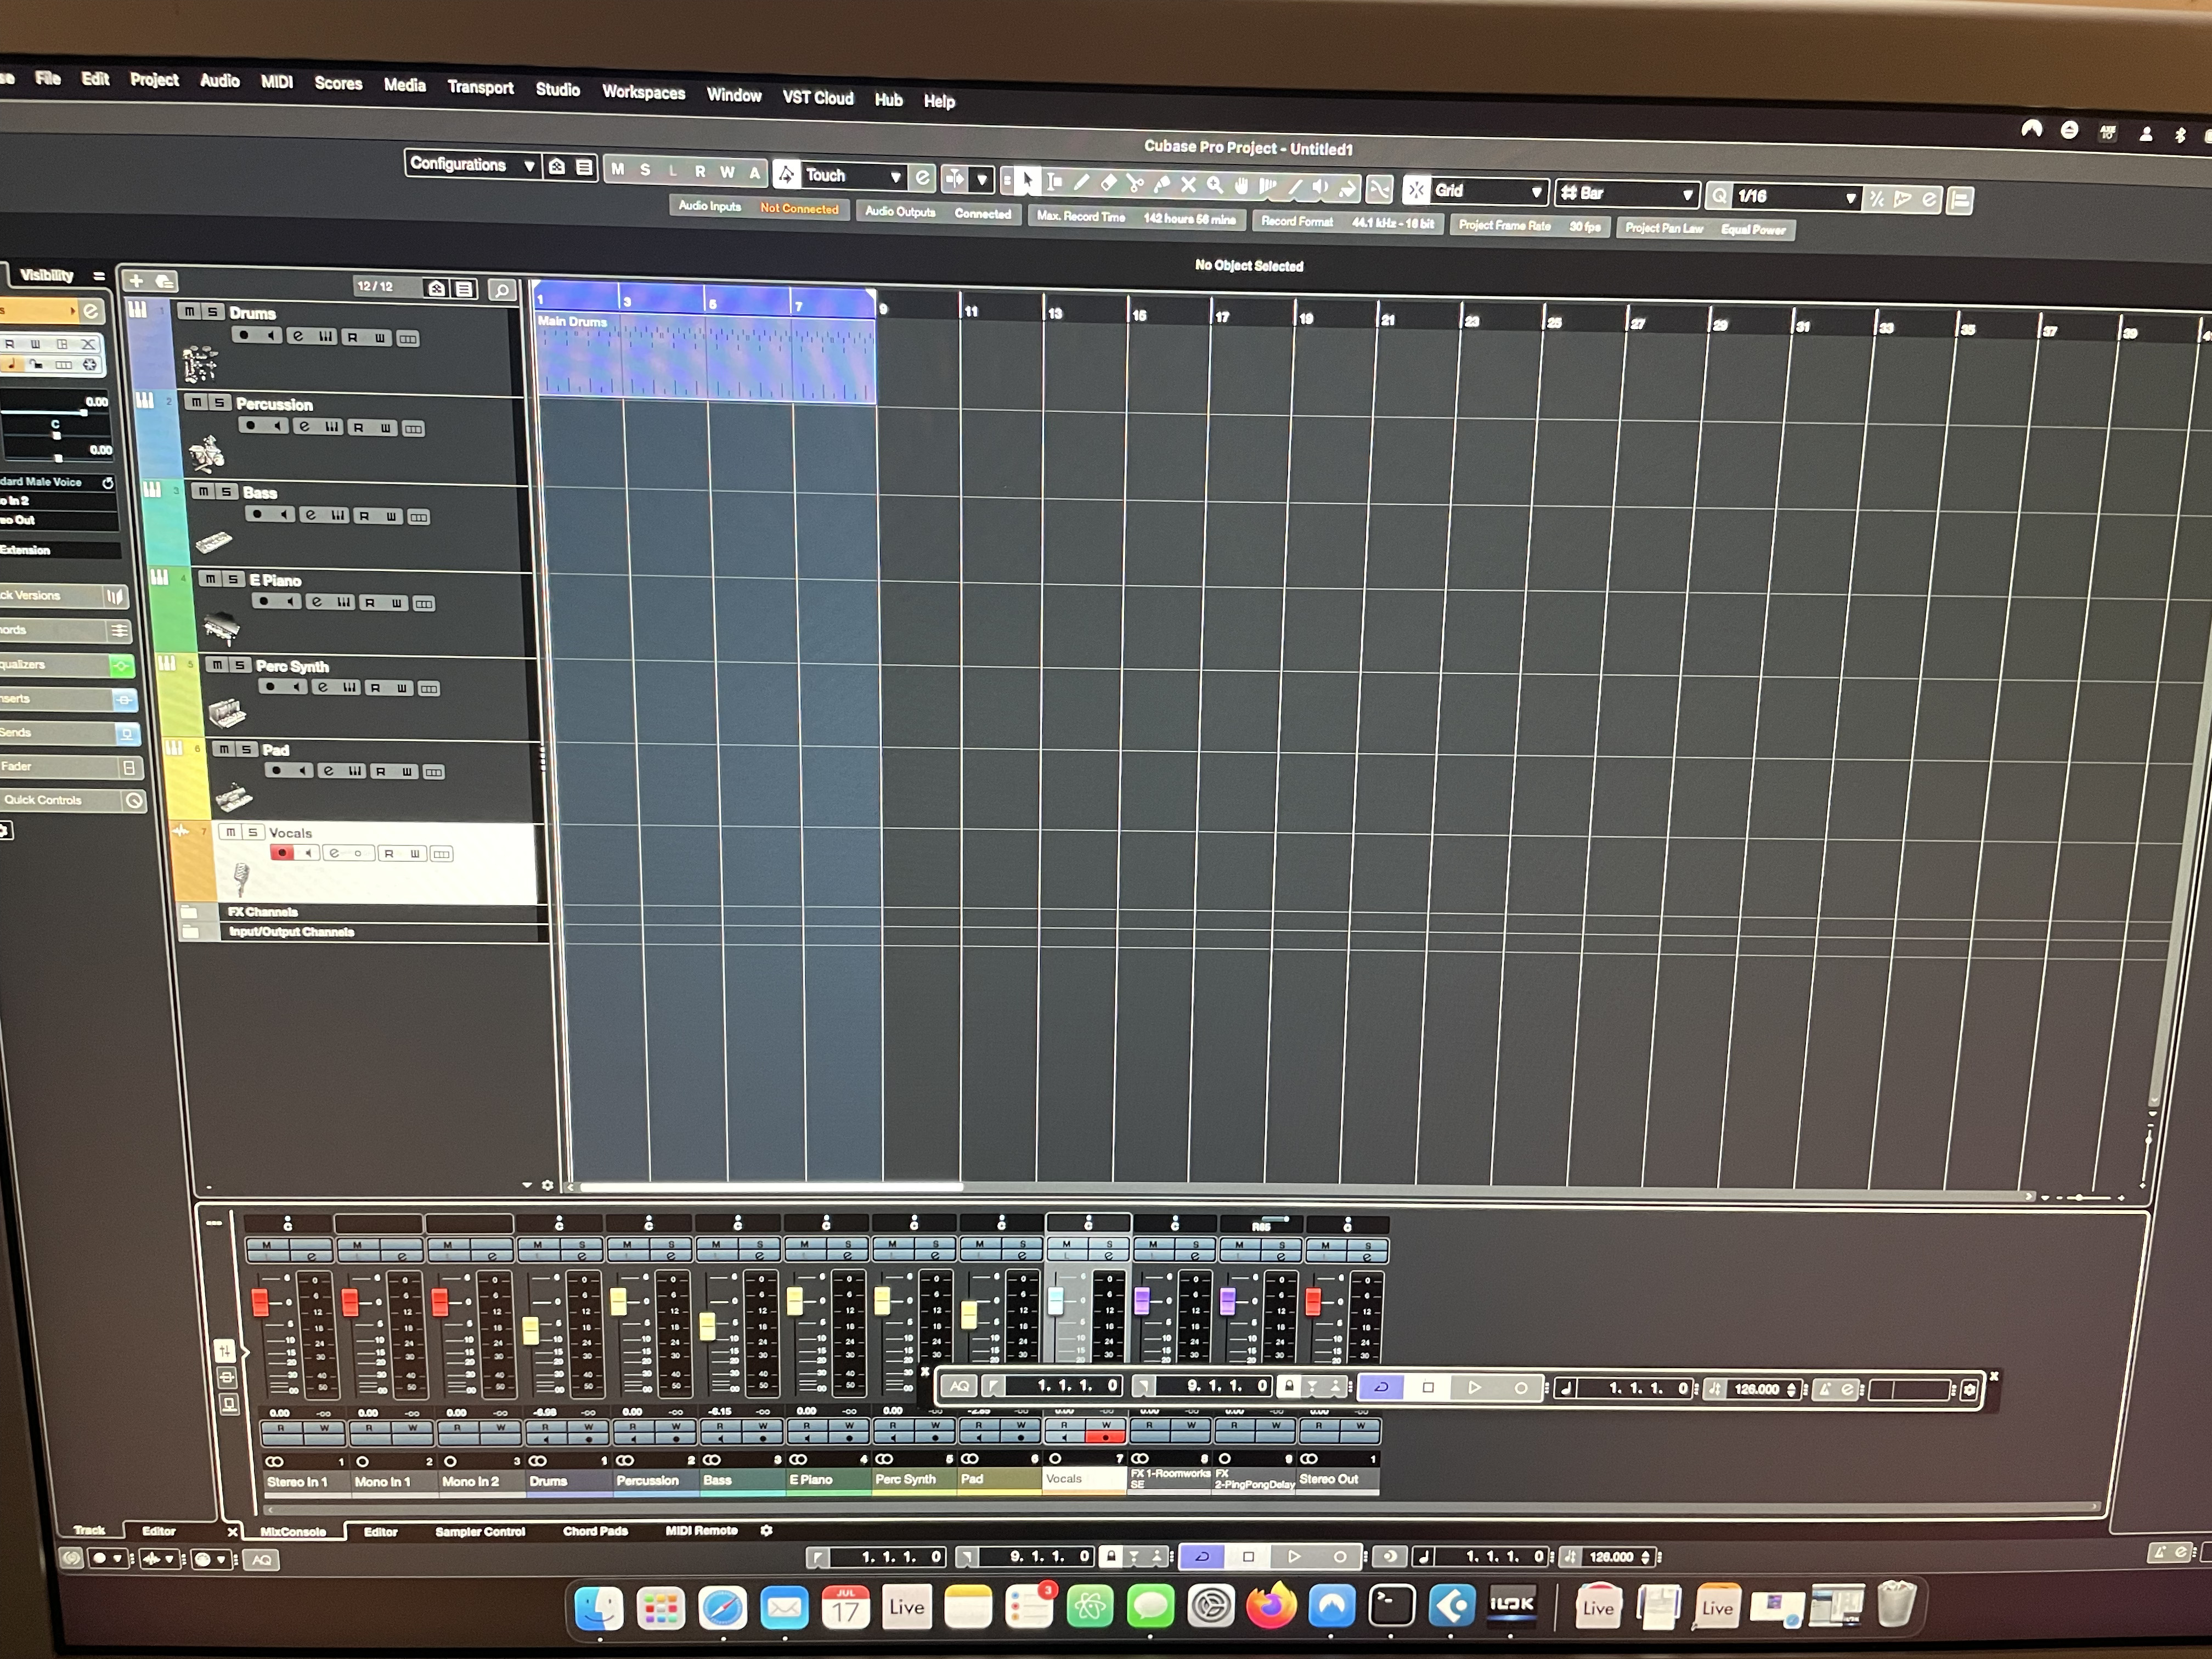This screenshot has width=2212, height=1659.
Task: Select the Zoom magnifier tool
Action: [1214, 185]
